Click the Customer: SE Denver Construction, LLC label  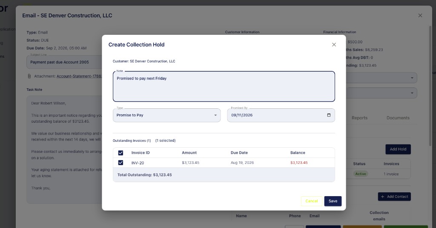pyautogui.click(x=144, y=61)
